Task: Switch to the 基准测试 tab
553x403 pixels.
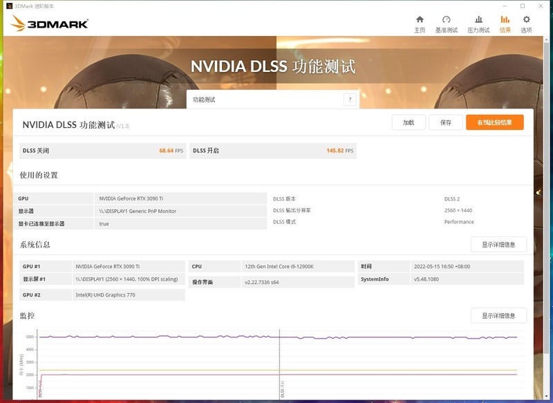Action: tap(445, 29)
